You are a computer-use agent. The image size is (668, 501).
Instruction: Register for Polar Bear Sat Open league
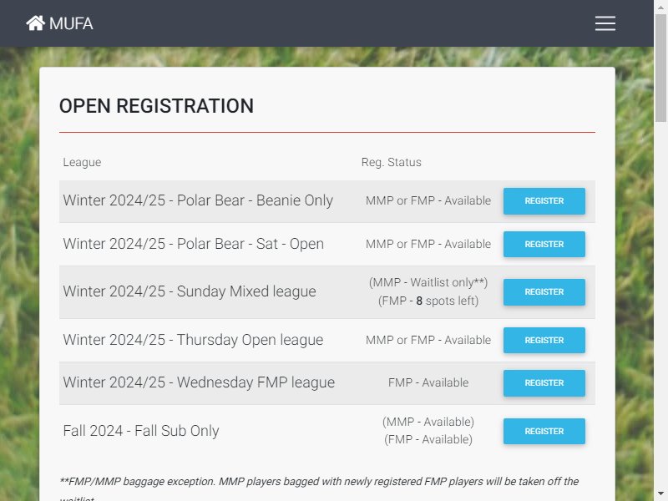pyautogui.click(x=544, y=245)
